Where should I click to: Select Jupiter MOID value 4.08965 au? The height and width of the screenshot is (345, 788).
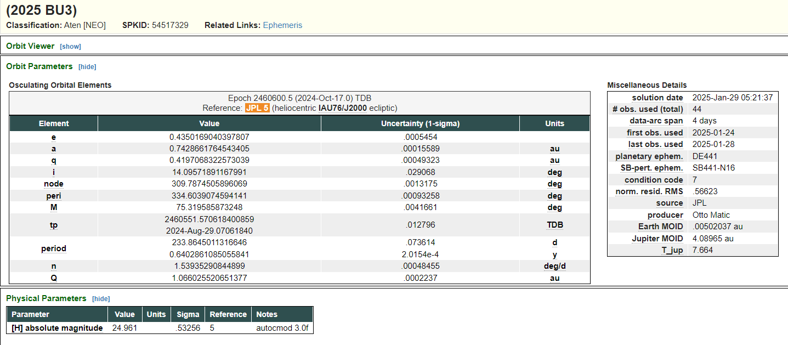713,239
